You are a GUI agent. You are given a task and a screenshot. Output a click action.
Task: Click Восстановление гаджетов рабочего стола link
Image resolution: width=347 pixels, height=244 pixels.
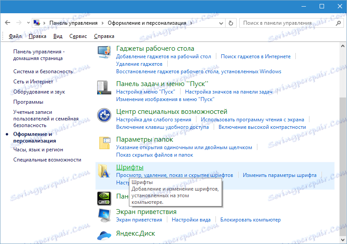[x=199, y=71]
